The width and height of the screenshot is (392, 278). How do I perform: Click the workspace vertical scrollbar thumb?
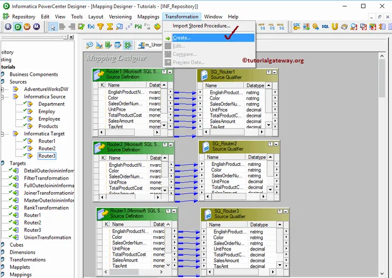coord(382,78)
